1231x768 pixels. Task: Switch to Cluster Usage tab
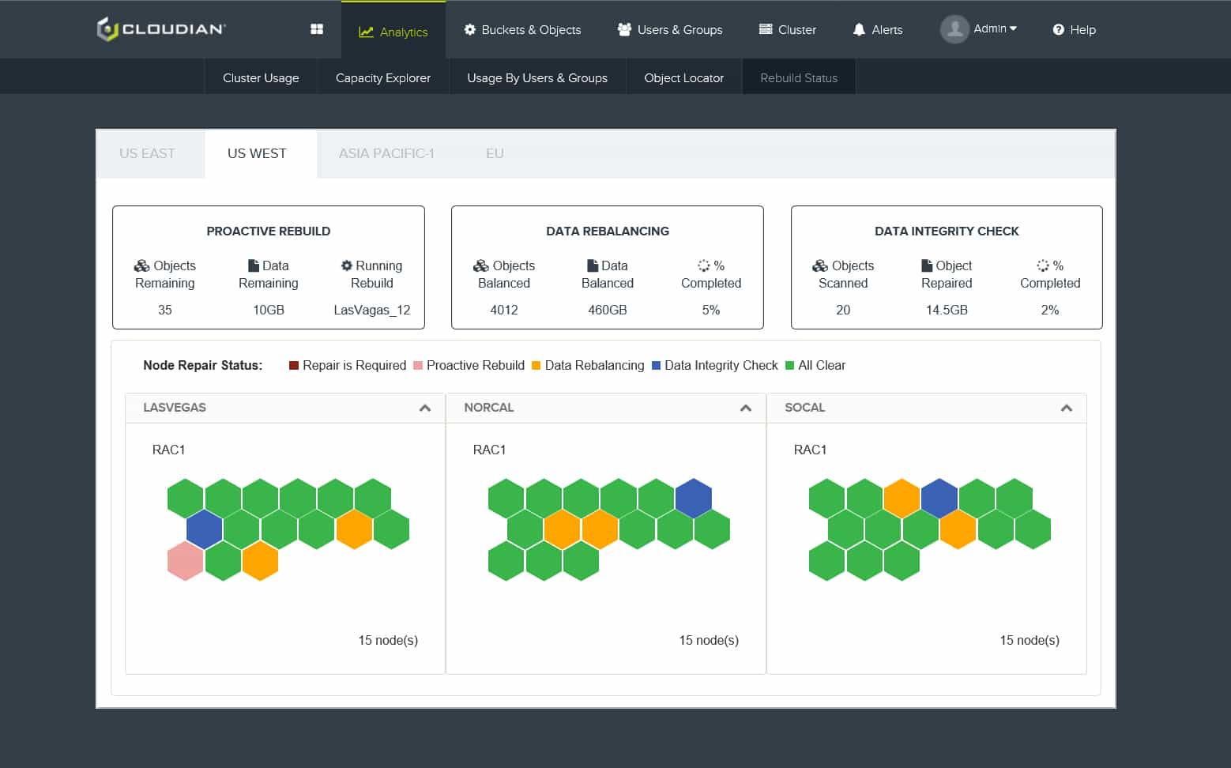[x=261, y=77]
